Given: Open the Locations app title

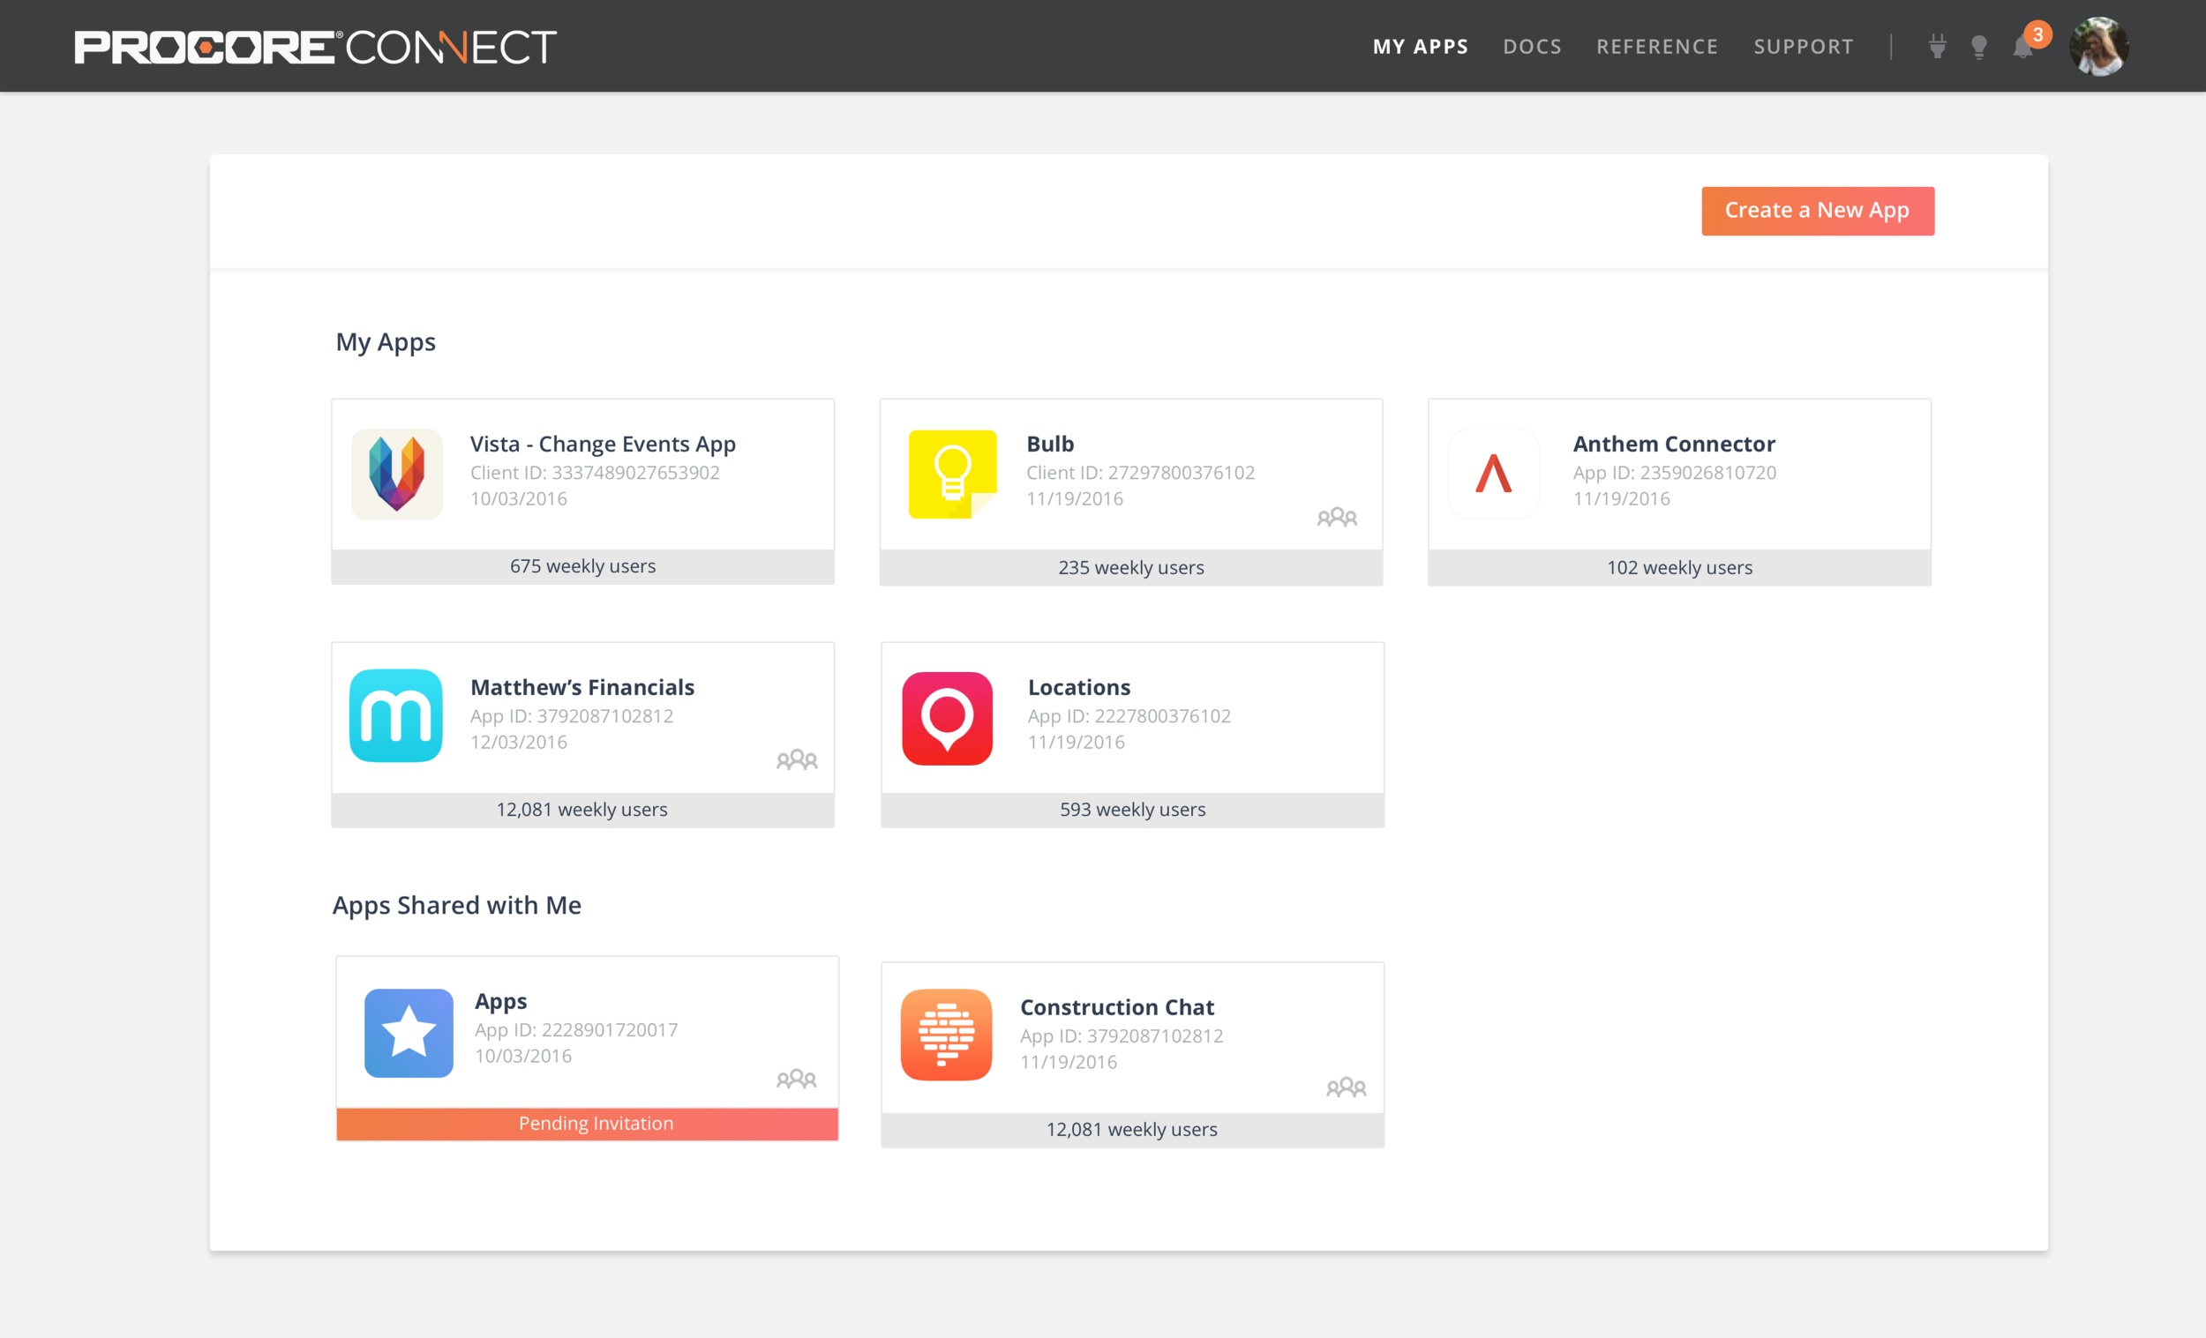Looking at the screenshot, I should pyautogui.click(x=1079, y=687).
